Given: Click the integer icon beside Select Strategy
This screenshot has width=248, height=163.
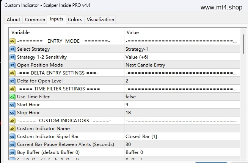Looking at the screenshot, I should [13, 49].
